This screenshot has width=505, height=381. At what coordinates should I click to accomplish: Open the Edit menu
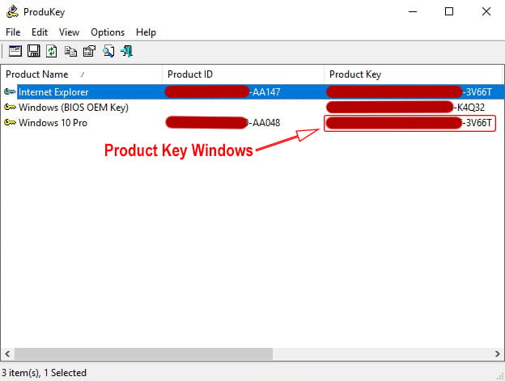coord(40,32)
